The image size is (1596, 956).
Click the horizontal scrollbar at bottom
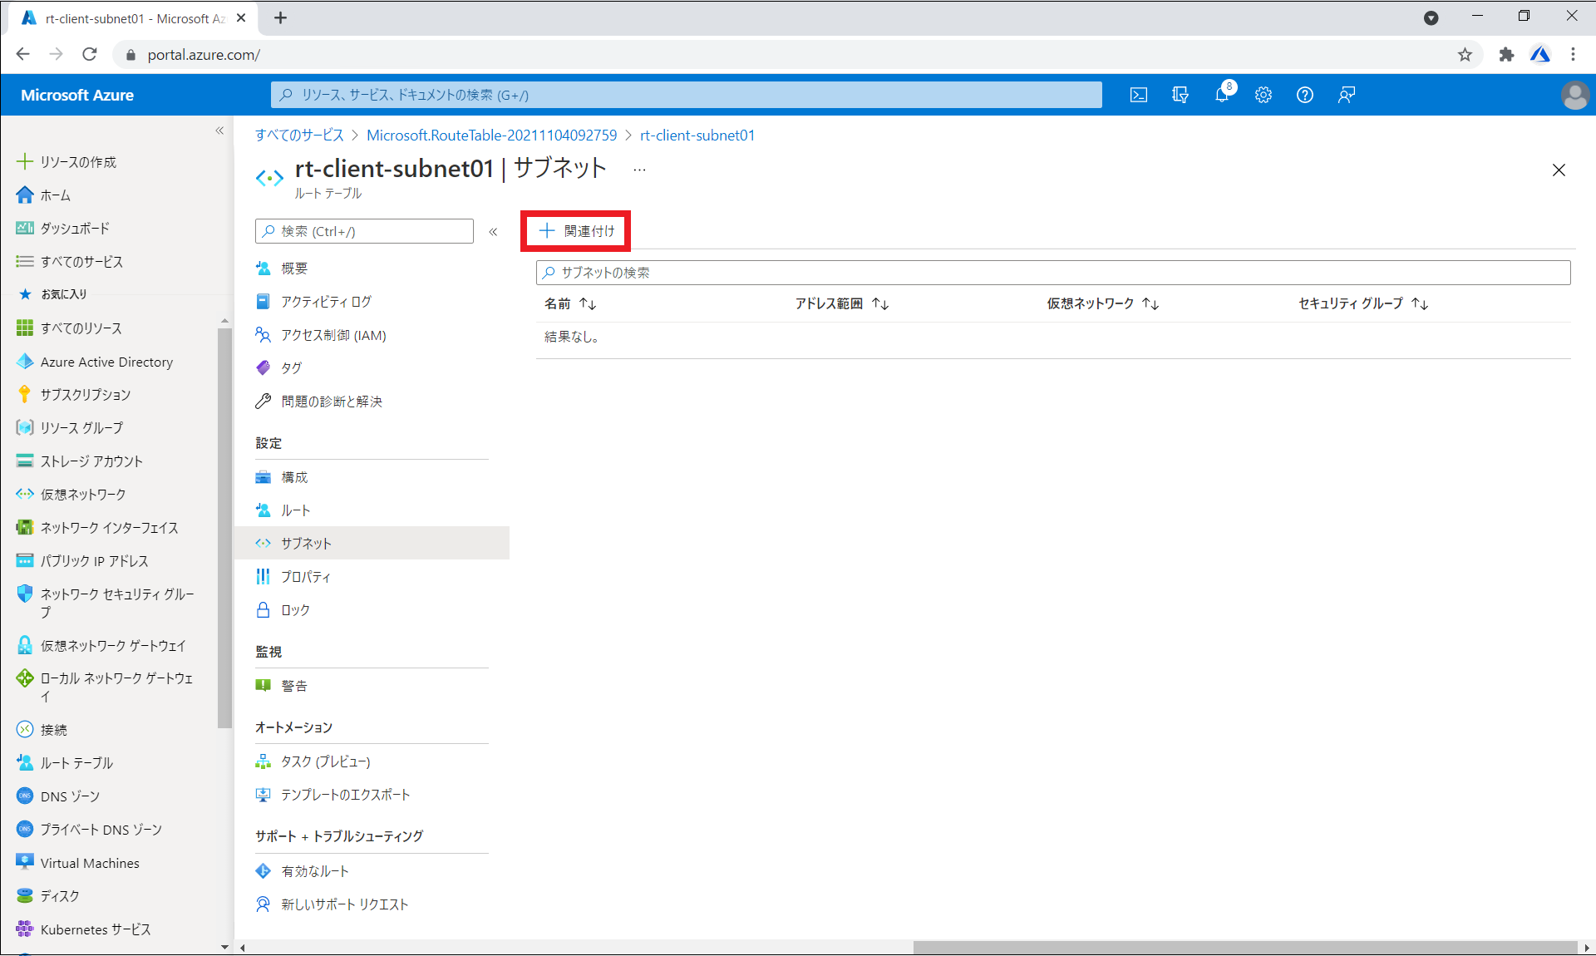pos(1244,948)
